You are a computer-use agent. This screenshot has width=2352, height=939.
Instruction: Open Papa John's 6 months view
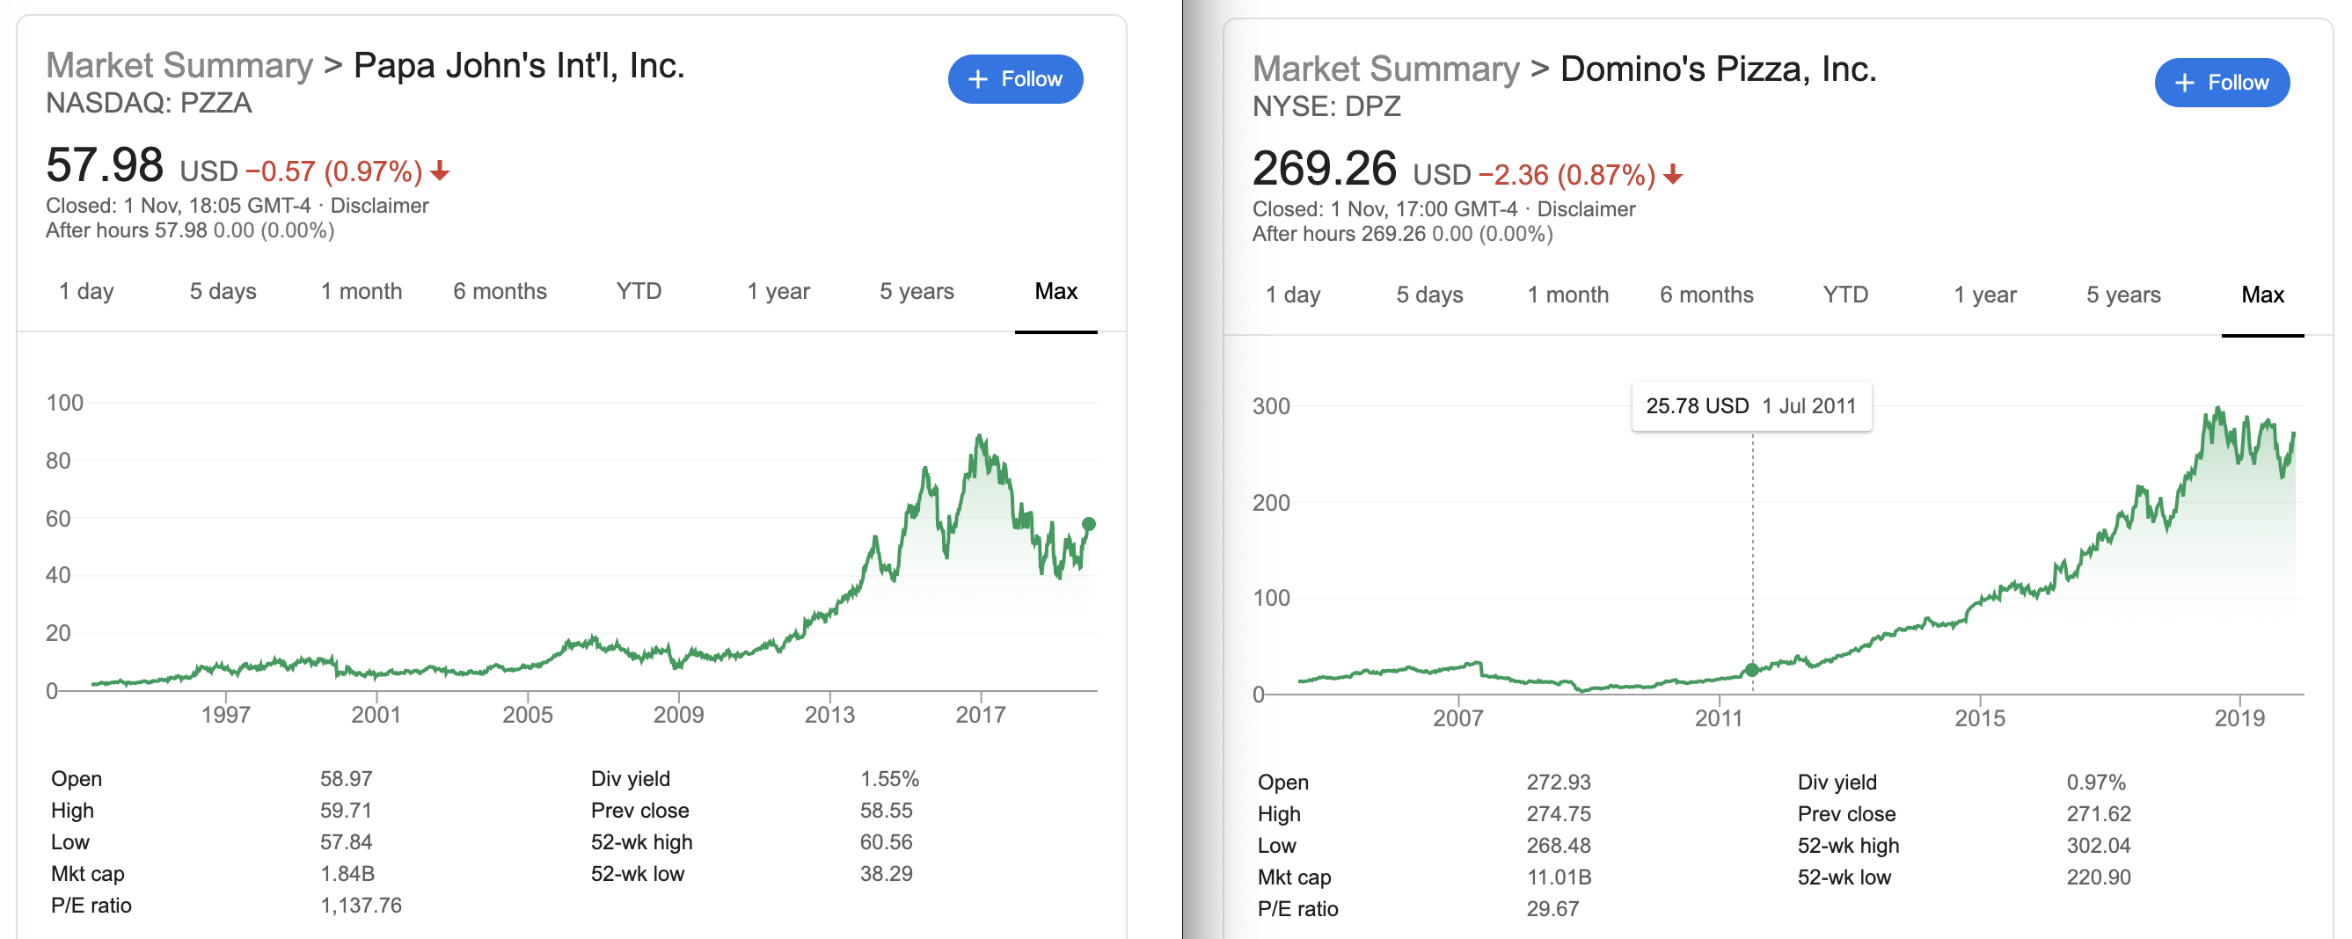click(x=500, y=291)
